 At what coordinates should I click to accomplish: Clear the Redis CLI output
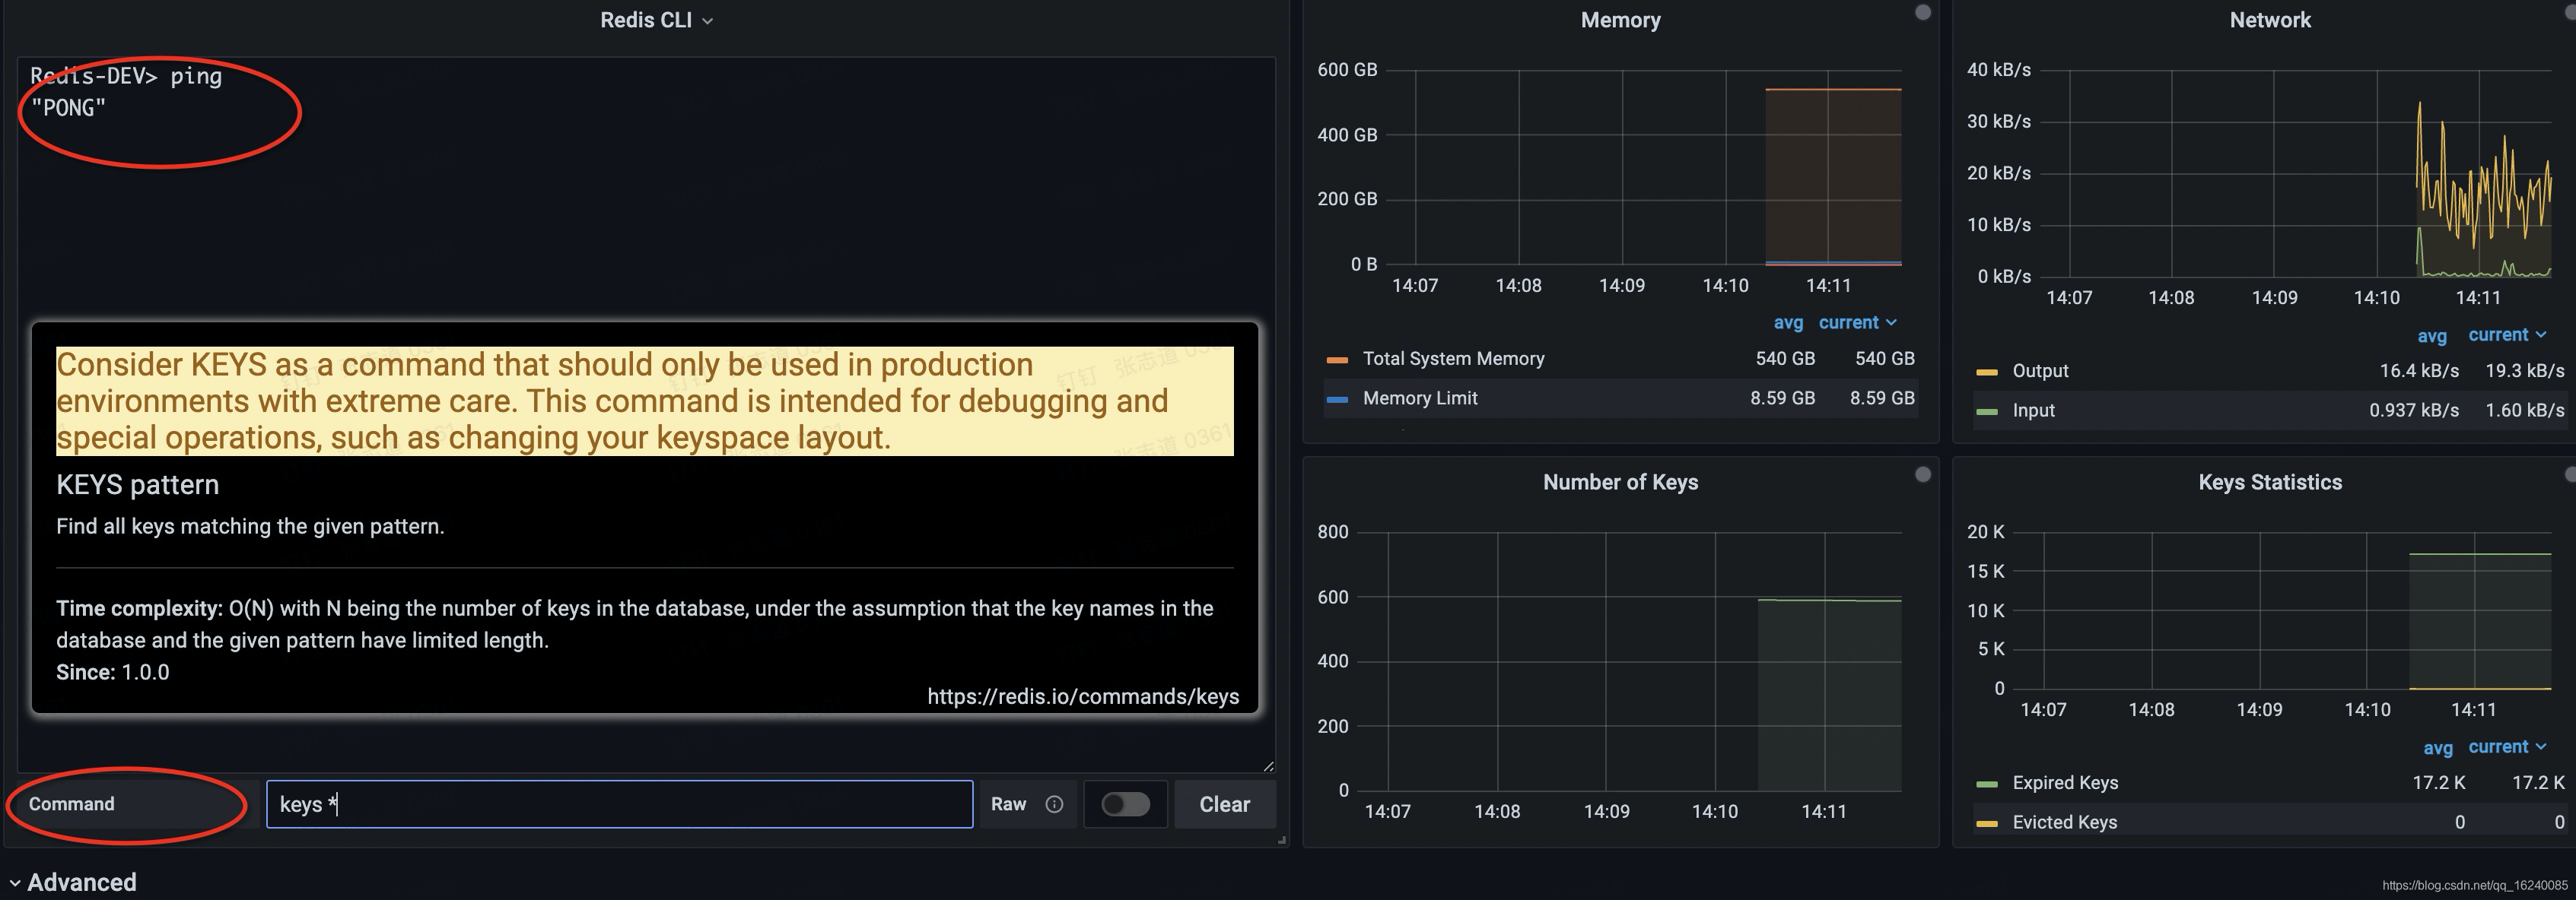coord(1224,804)
